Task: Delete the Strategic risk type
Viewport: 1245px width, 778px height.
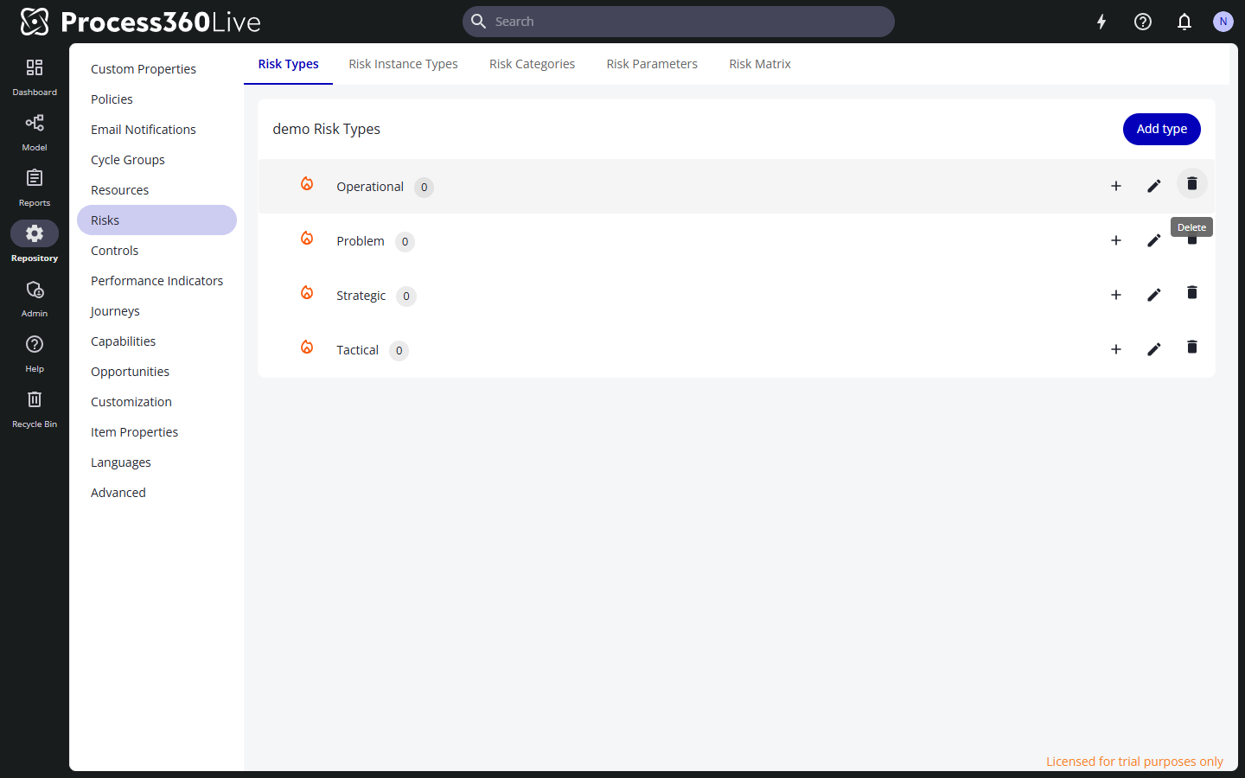Action: point(1192,292)
